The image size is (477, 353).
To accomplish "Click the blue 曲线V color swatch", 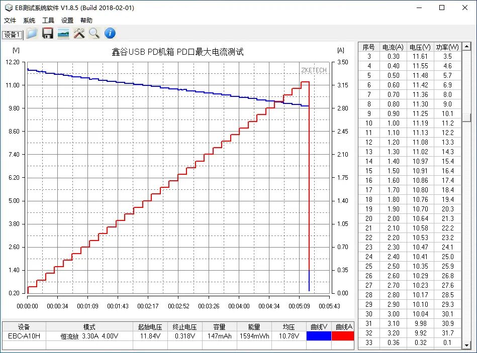I will pos(319,336).
